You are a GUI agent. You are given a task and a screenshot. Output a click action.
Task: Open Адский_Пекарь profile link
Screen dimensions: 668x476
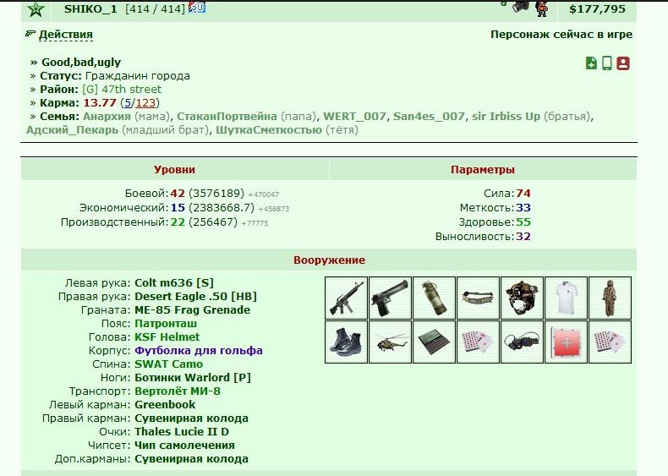click(x=72, y=130)
